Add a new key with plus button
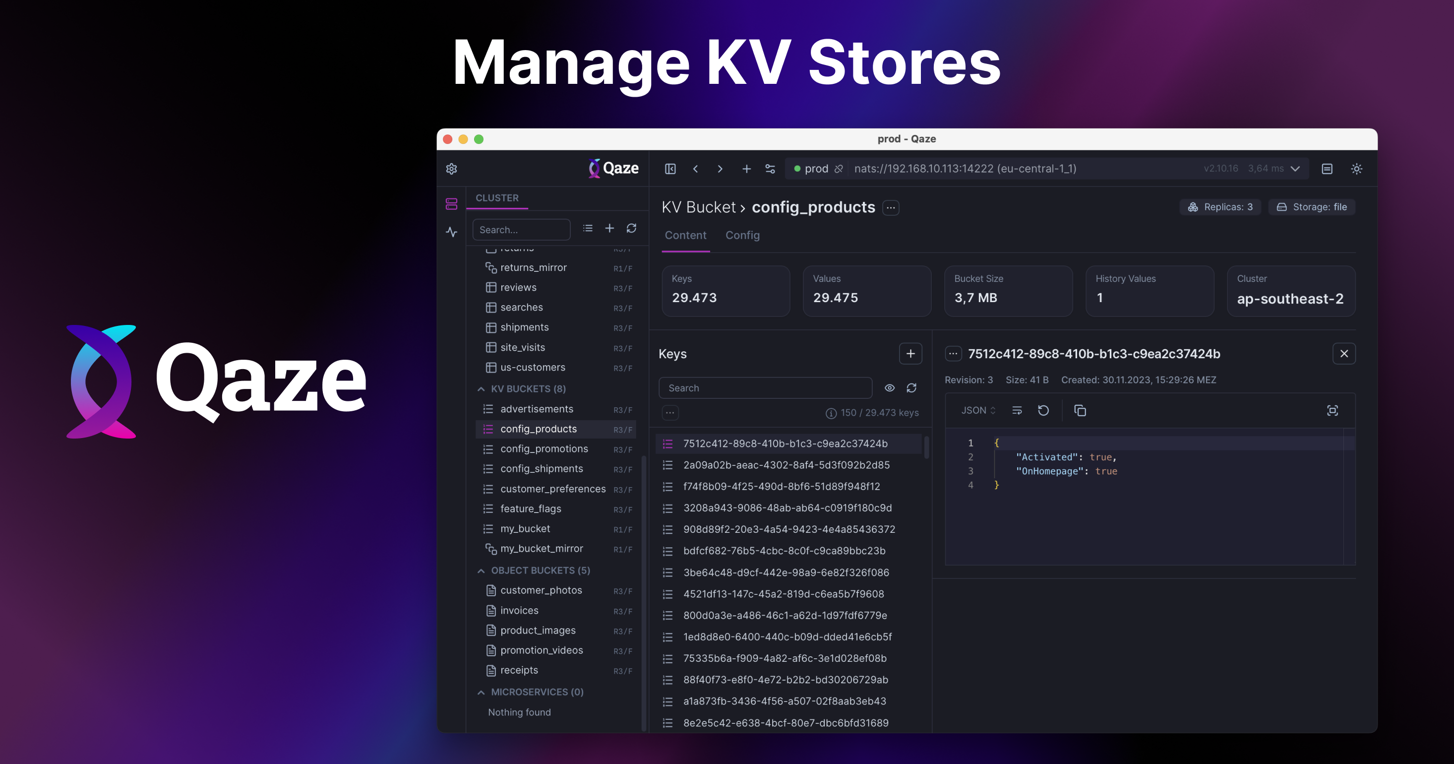Image resolution: width=1454 pixels, height=764 pixels. point(910,354)
